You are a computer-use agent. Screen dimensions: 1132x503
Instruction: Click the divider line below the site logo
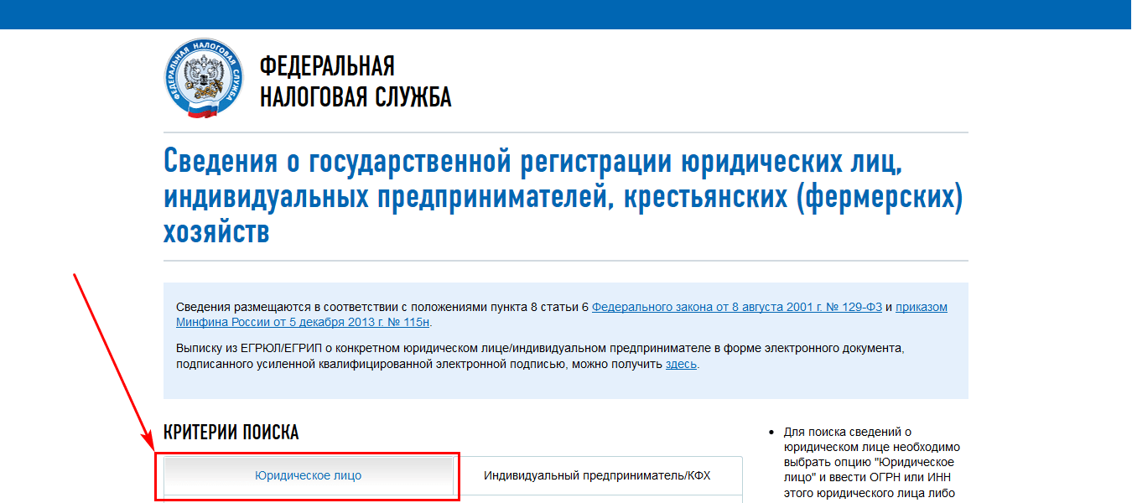[x=566, y=132]
